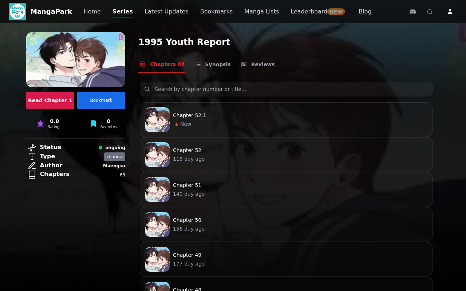Open Chapter 49 thumbnail
The width and height of the screenshot is (466, 291).
pyautogui.click(x=157, y=259)
